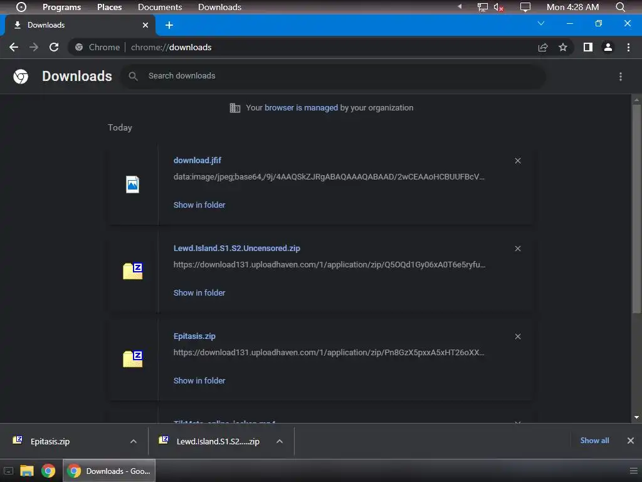Click the Epitasis.zip download URL text

coord(329,353)
